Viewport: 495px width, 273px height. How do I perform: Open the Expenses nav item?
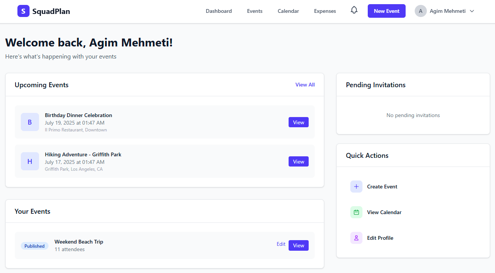tap(325, 11)
